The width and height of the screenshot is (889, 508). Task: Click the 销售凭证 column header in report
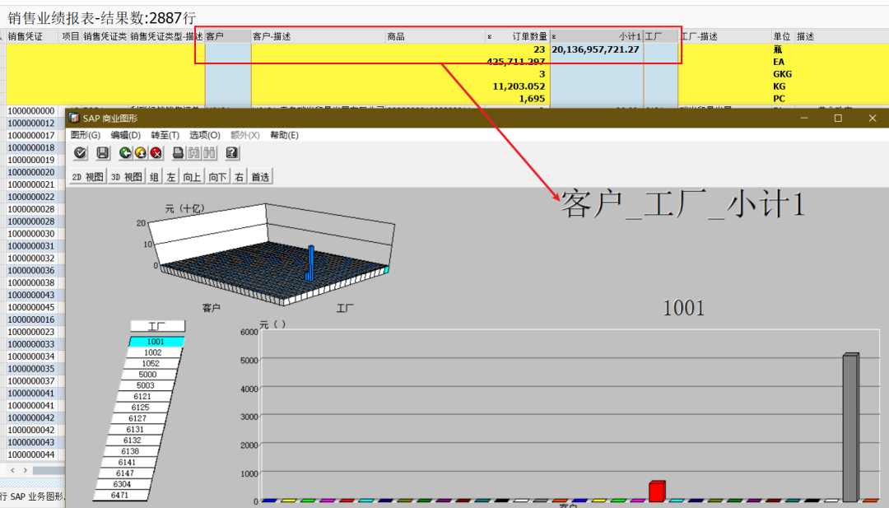tap(31, 36)
